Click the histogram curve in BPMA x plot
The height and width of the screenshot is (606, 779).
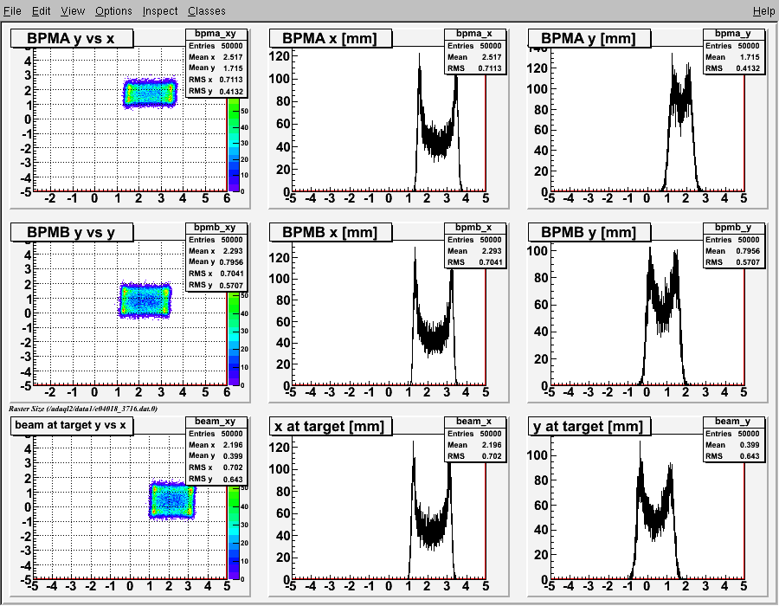[437, 142]
